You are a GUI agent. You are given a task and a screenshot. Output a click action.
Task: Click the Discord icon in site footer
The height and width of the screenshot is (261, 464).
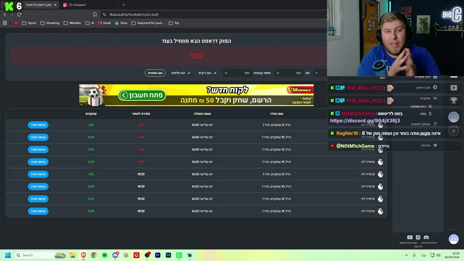[426, 237]
